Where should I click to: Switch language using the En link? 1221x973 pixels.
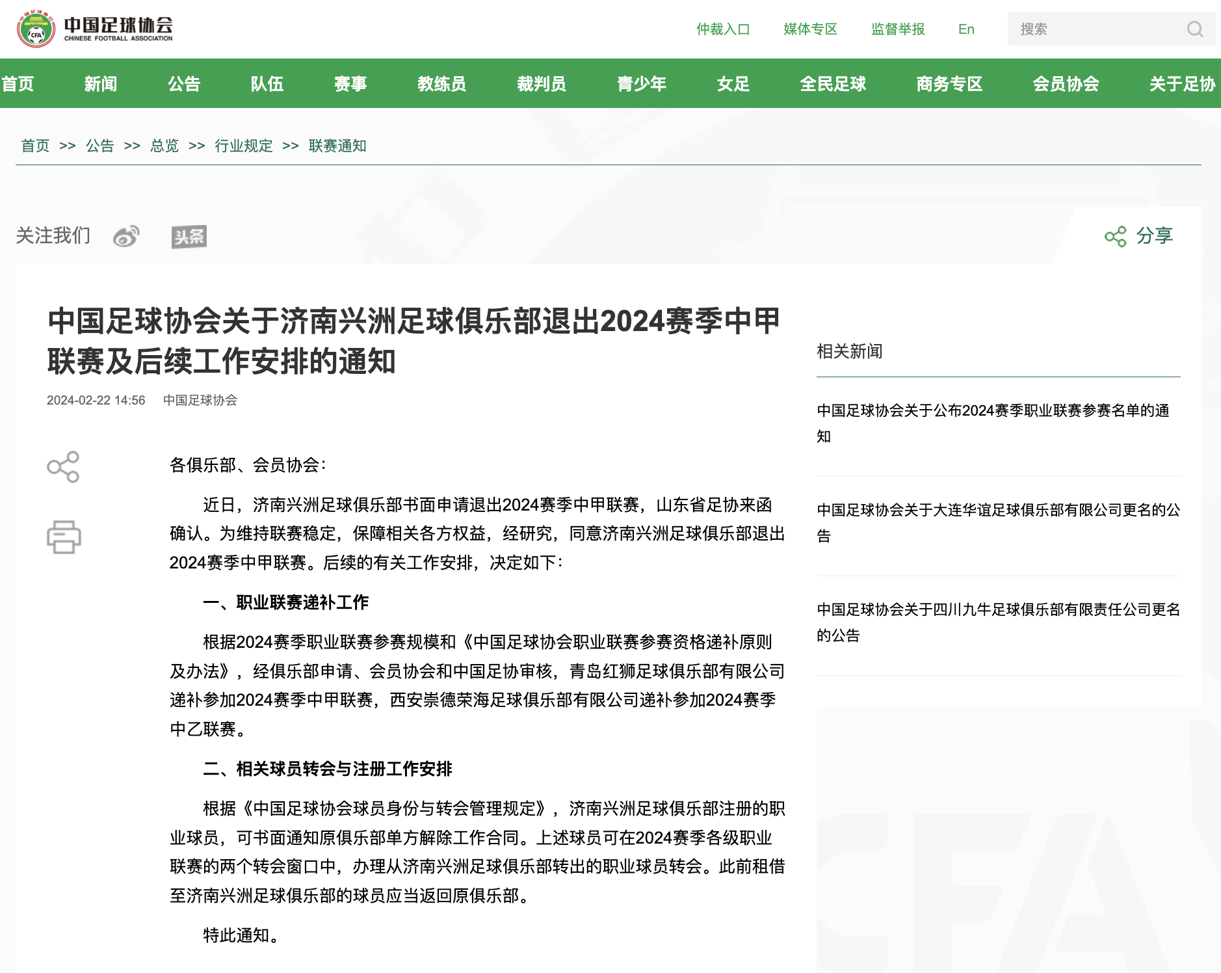[x=966, y=29]
